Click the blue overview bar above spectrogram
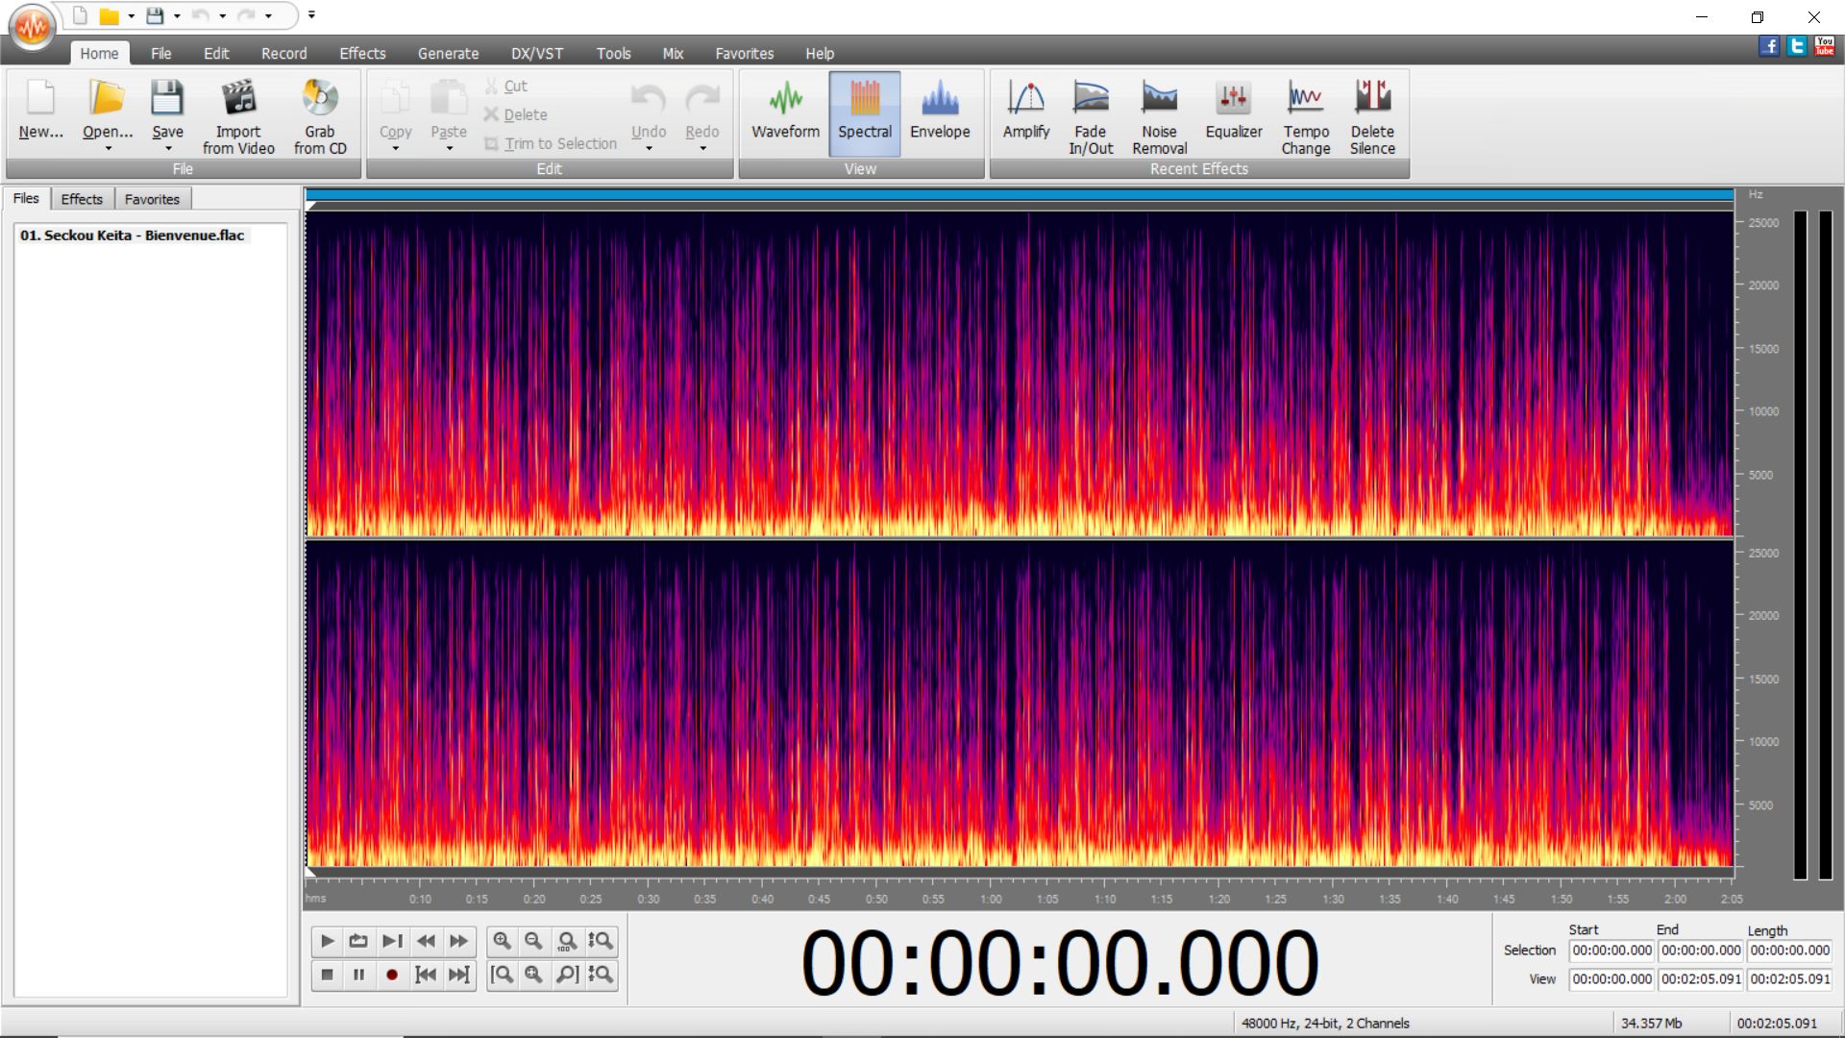The width and height of the screenshot is (1845, 1038). coord(1019,195)
